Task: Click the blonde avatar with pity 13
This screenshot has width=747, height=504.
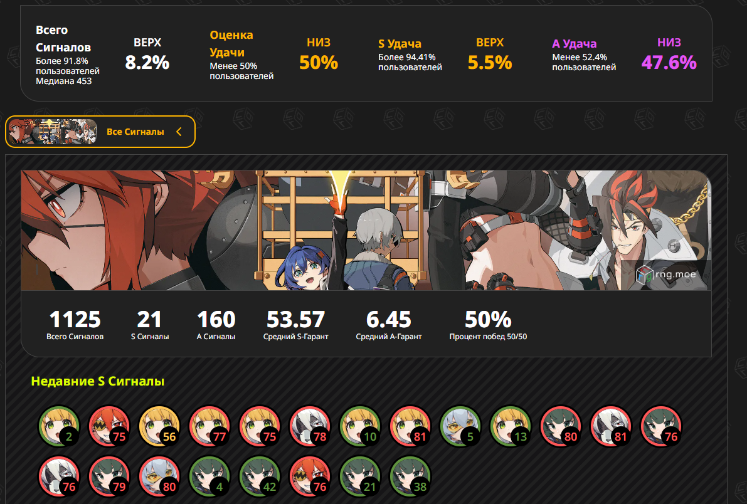Action: pos(510,426)
